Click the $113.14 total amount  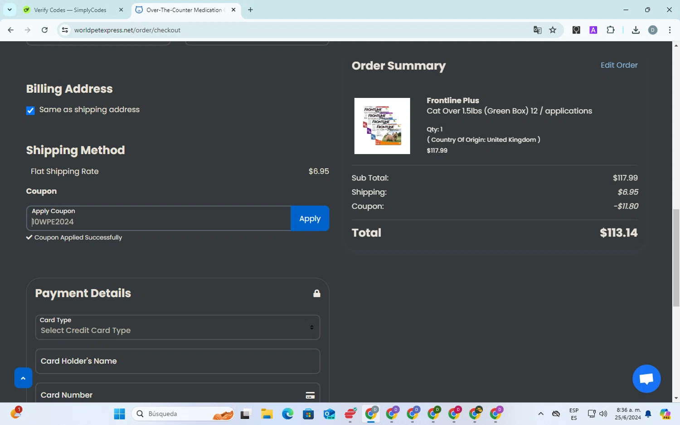(x=618, y=233)
